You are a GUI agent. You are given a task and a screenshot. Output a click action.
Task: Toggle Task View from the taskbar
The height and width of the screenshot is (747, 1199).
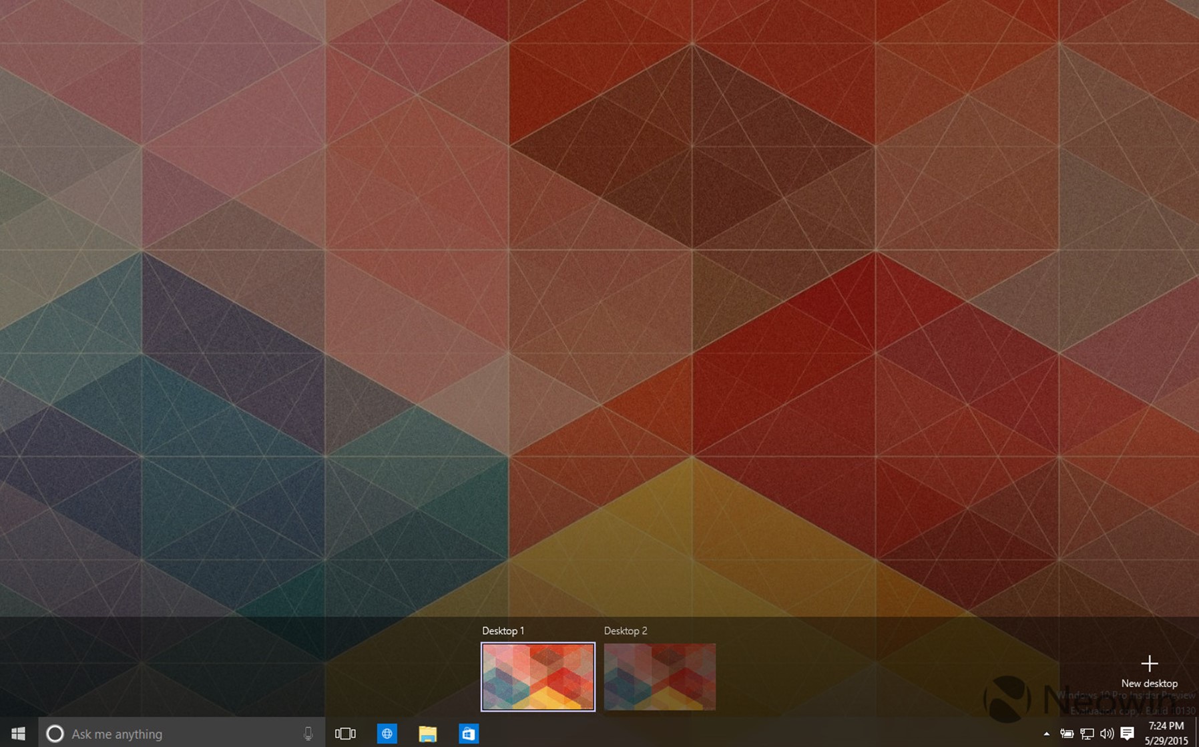click(345, 734)
